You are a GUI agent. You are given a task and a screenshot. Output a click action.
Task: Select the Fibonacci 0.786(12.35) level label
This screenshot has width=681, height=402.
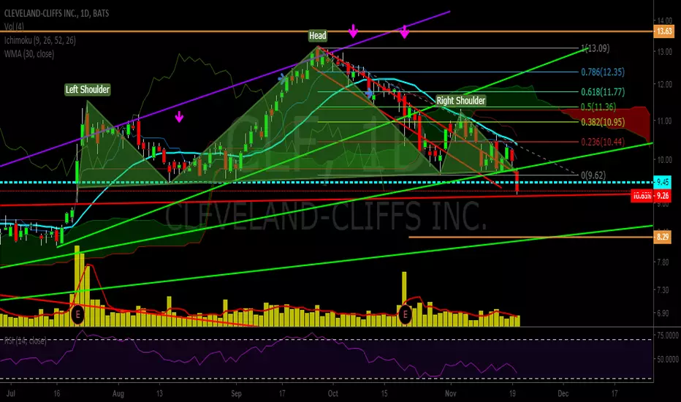[x=603, y=72]
